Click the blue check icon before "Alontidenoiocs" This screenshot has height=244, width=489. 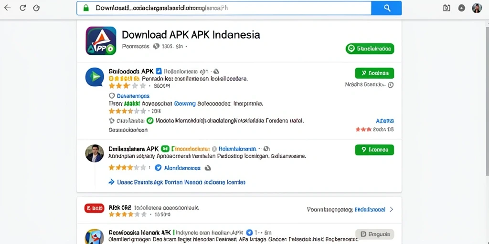(158, 168)
